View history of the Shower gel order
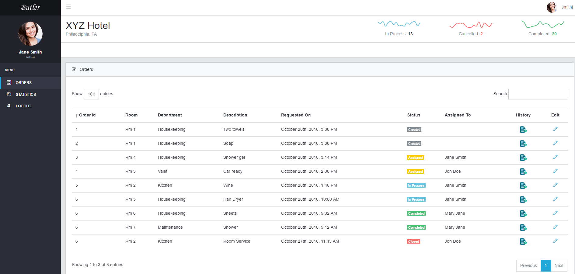 click(523, 158)
